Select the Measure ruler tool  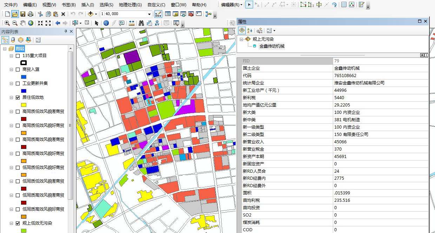click(x=132, y=23)
